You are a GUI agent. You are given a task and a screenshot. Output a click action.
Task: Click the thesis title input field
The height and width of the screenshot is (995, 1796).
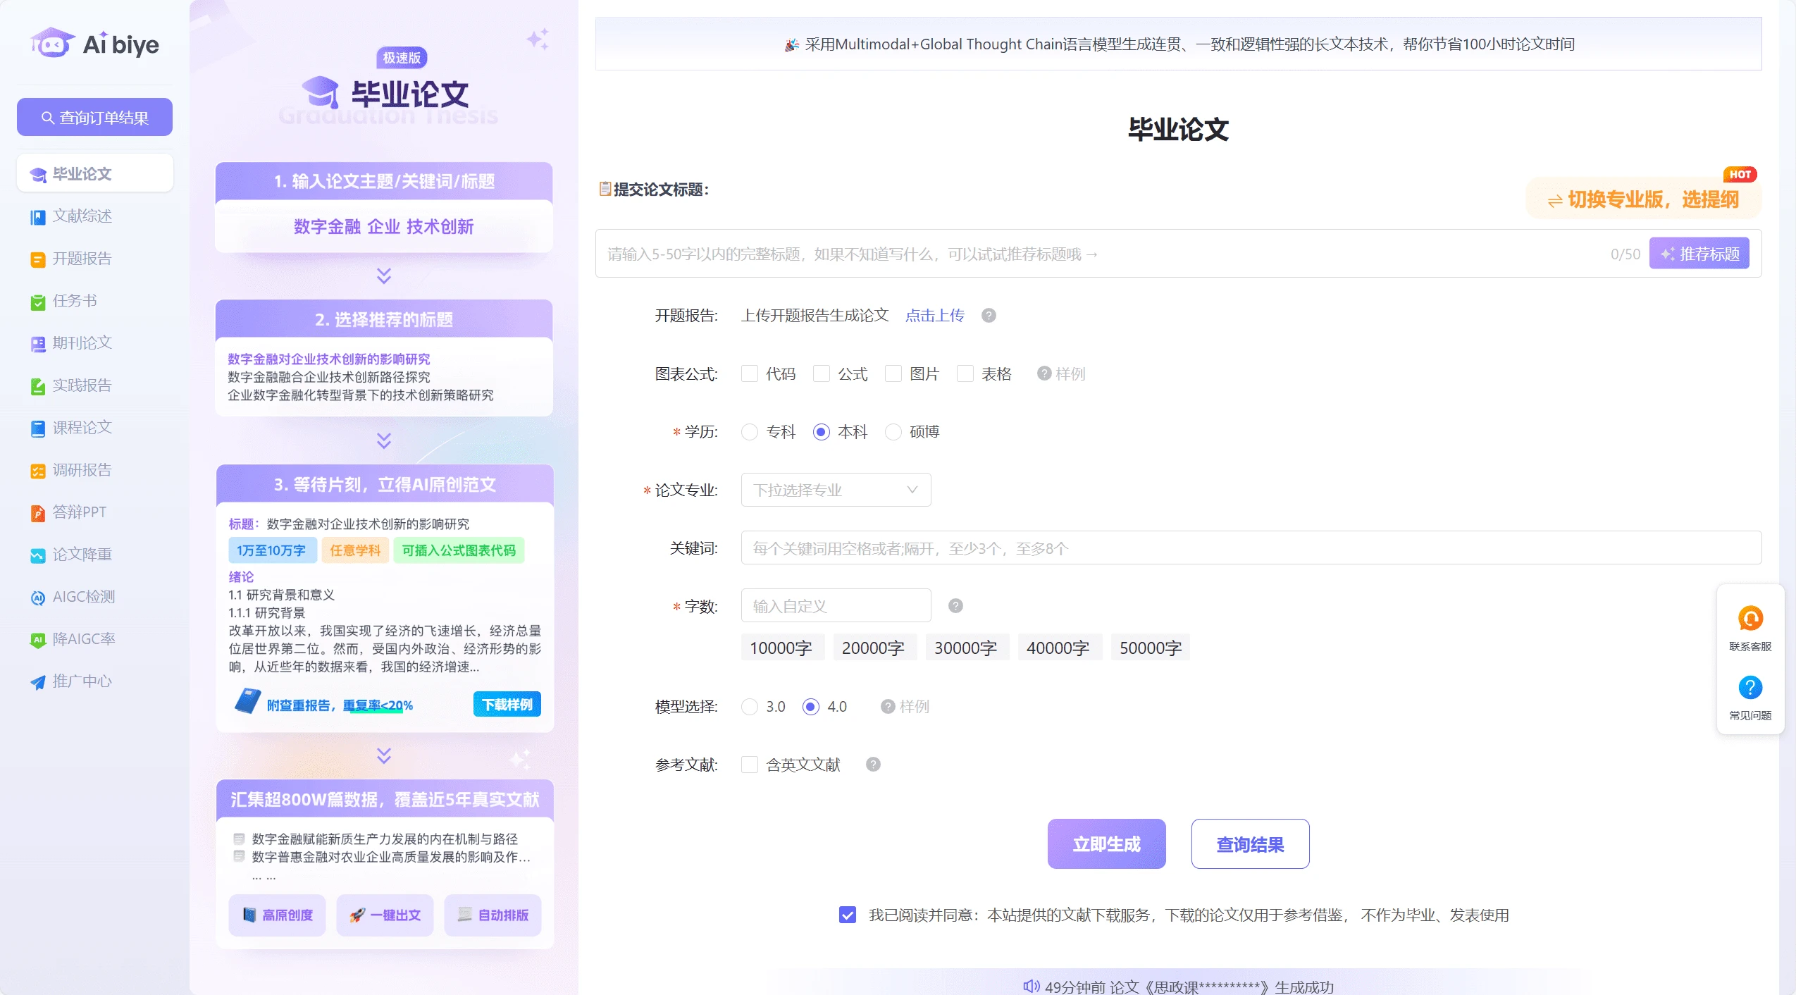(1057, 254)
